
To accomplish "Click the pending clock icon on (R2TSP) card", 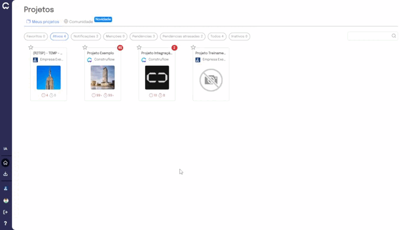I will (43, 95).
